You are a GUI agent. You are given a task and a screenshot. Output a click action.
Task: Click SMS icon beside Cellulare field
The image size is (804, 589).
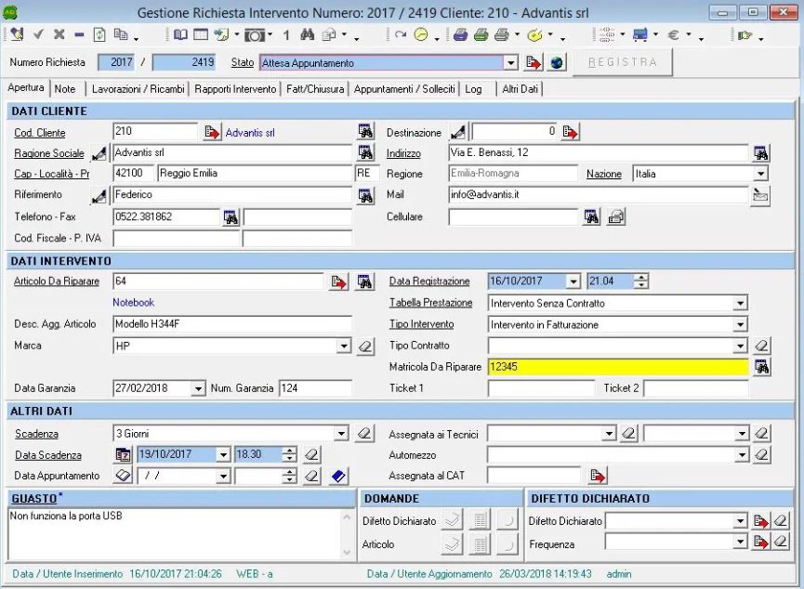(616, 216)
